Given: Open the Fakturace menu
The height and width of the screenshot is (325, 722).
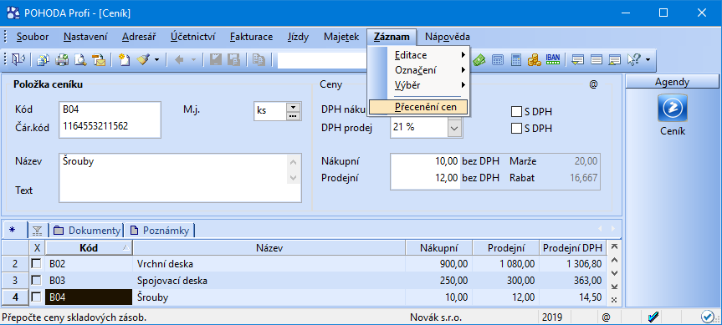Looking at the screenshot, I should [252, 37].
